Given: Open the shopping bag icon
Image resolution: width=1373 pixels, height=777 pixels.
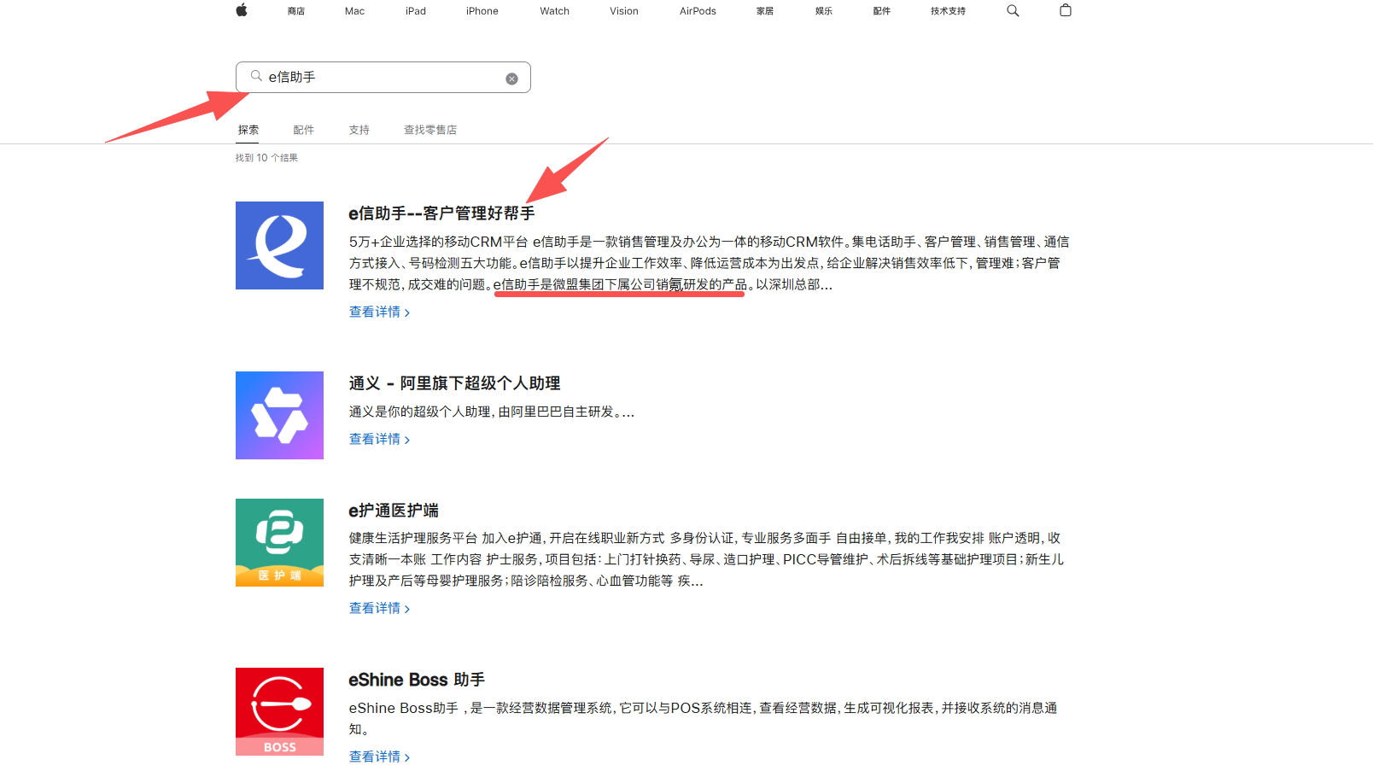Looking at the screenshot, I should pos(1065,10).
